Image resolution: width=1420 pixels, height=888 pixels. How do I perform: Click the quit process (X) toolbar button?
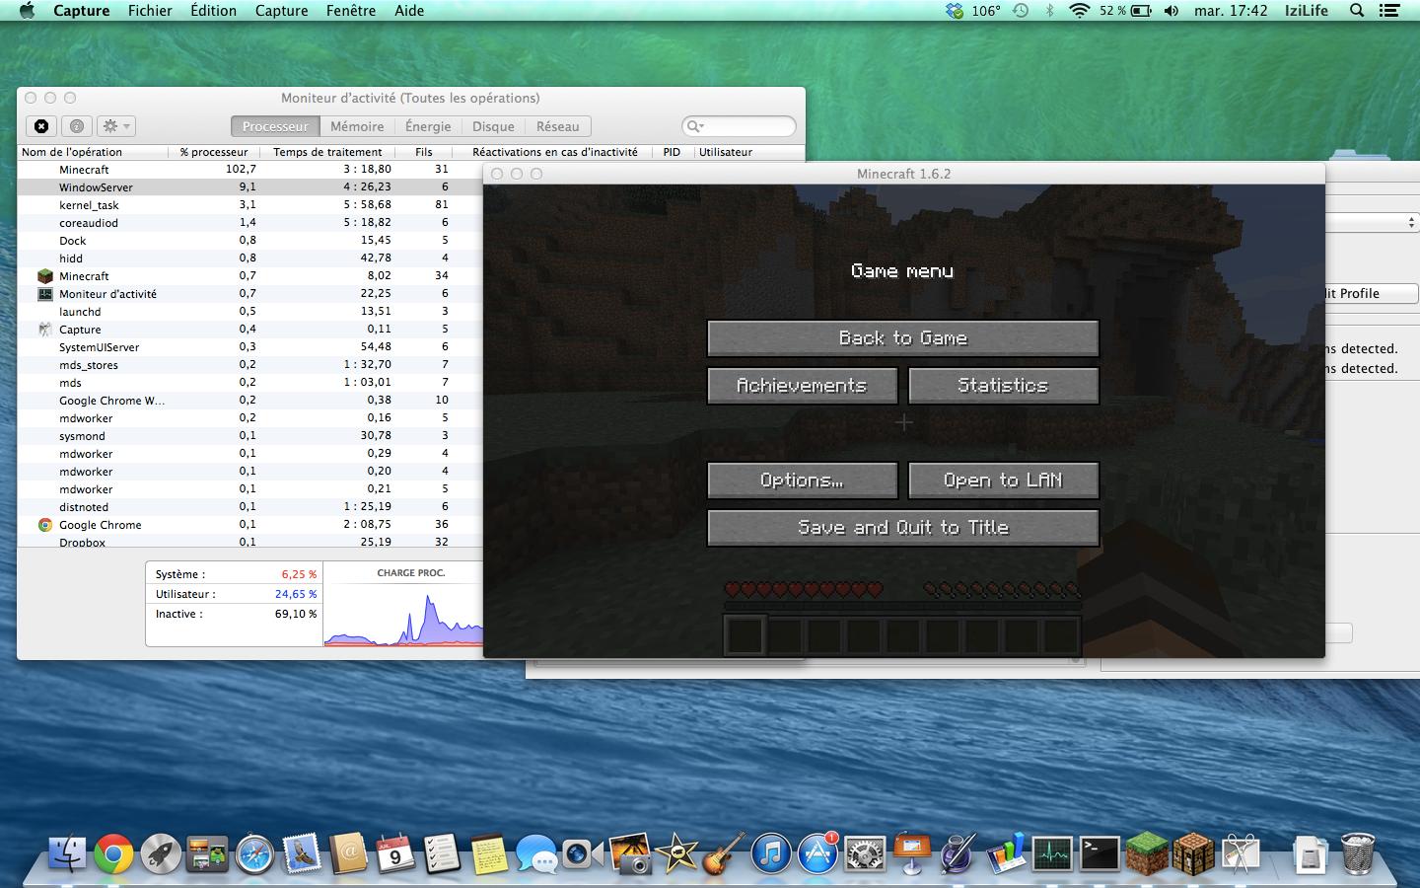tap(41, 126)
